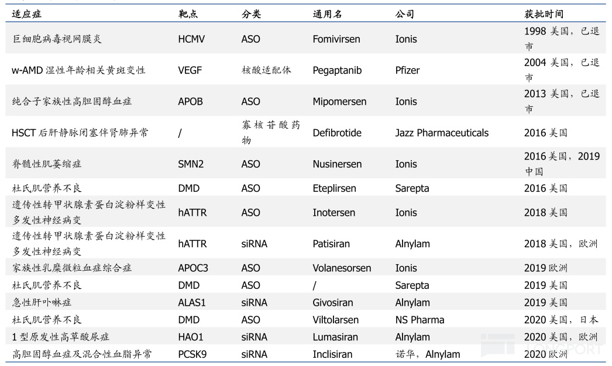Viewport: 612px width, 366px height.
Task: Click the NS Pharma company cell
Action: (x=420, y=320)
